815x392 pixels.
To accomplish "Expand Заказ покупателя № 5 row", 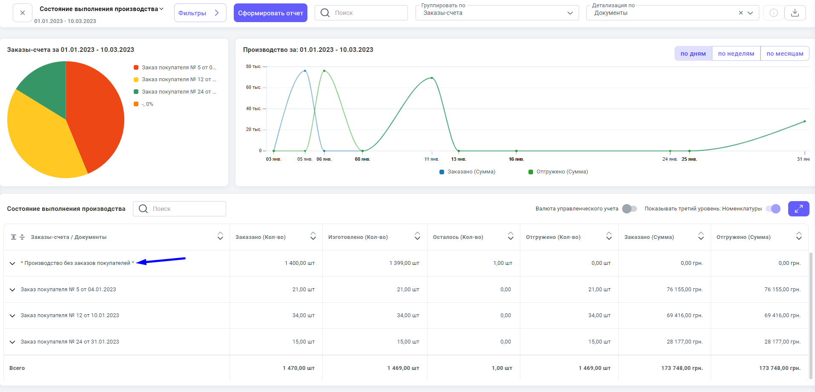I will click(x=12, y=290).
